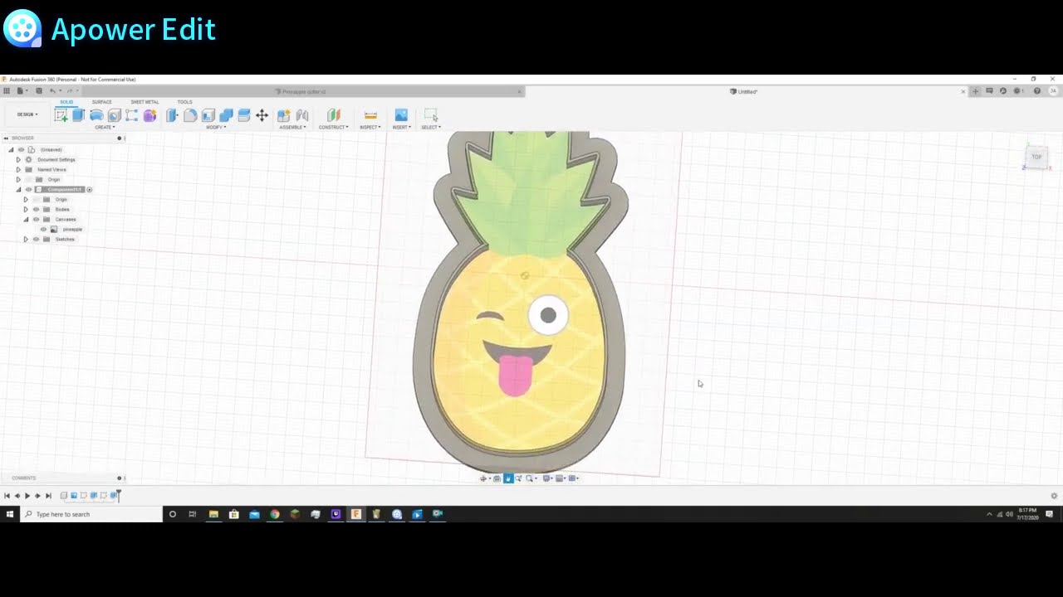Viewport: 1063px width, 597px height.
Task: Click the Offset Plane construct icon
Action: pyautogui.click(x=333, y=115)
